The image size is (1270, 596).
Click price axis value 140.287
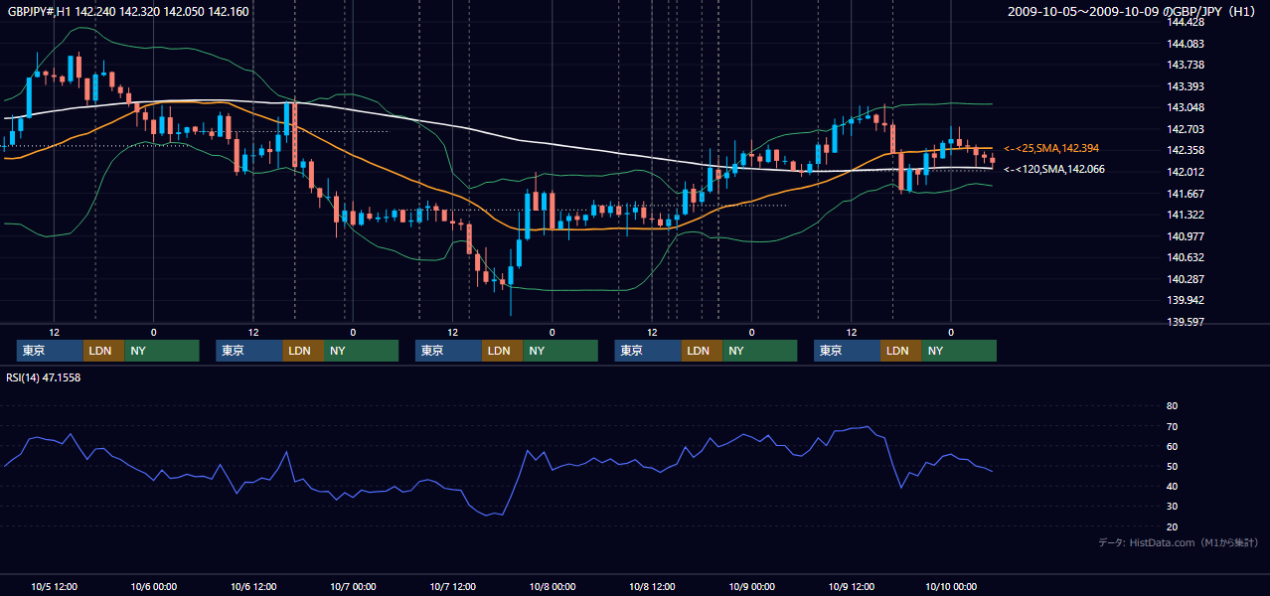pyautogui.click(x=1187, y=279)
